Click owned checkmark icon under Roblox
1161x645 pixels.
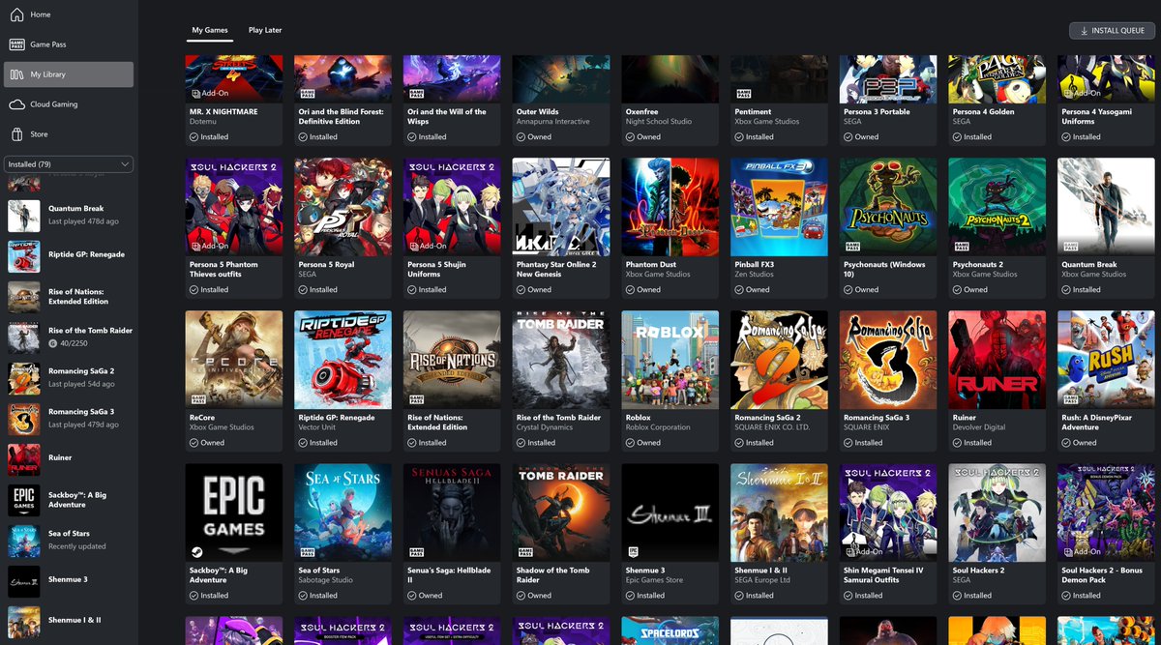coord(630,443)
